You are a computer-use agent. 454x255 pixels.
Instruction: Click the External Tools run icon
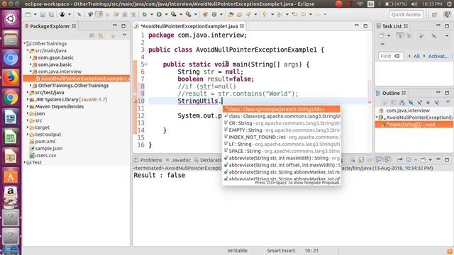tap(188, 14)
